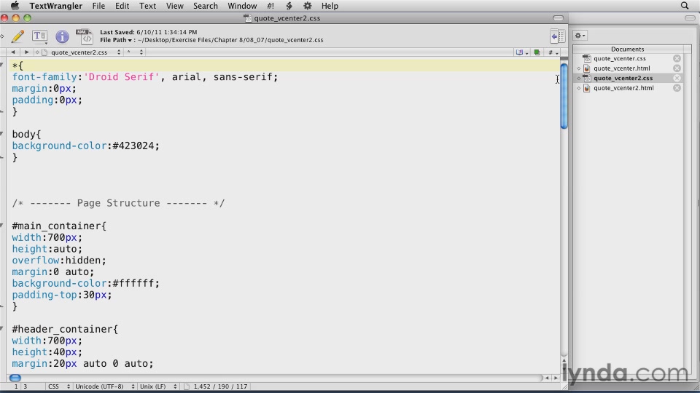The width and height of the screenshot is (700, 393).
Task: Open the File menu
Action: coord(98,6)
